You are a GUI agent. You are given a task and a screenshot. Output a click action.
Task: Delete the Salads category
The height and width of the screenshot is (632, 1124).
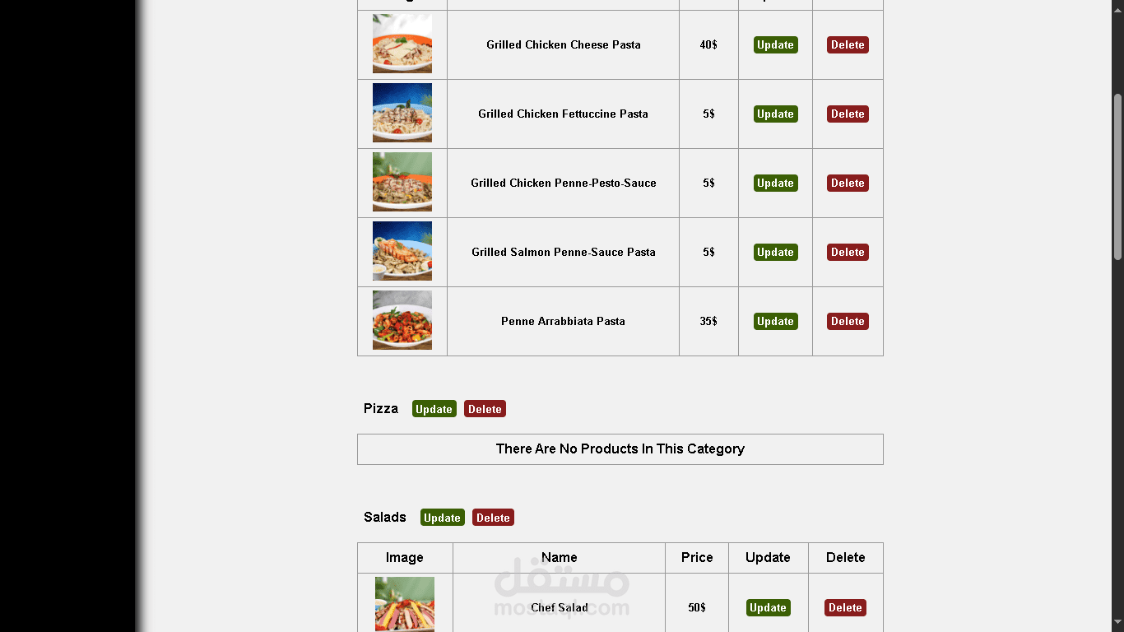(493, 518)
